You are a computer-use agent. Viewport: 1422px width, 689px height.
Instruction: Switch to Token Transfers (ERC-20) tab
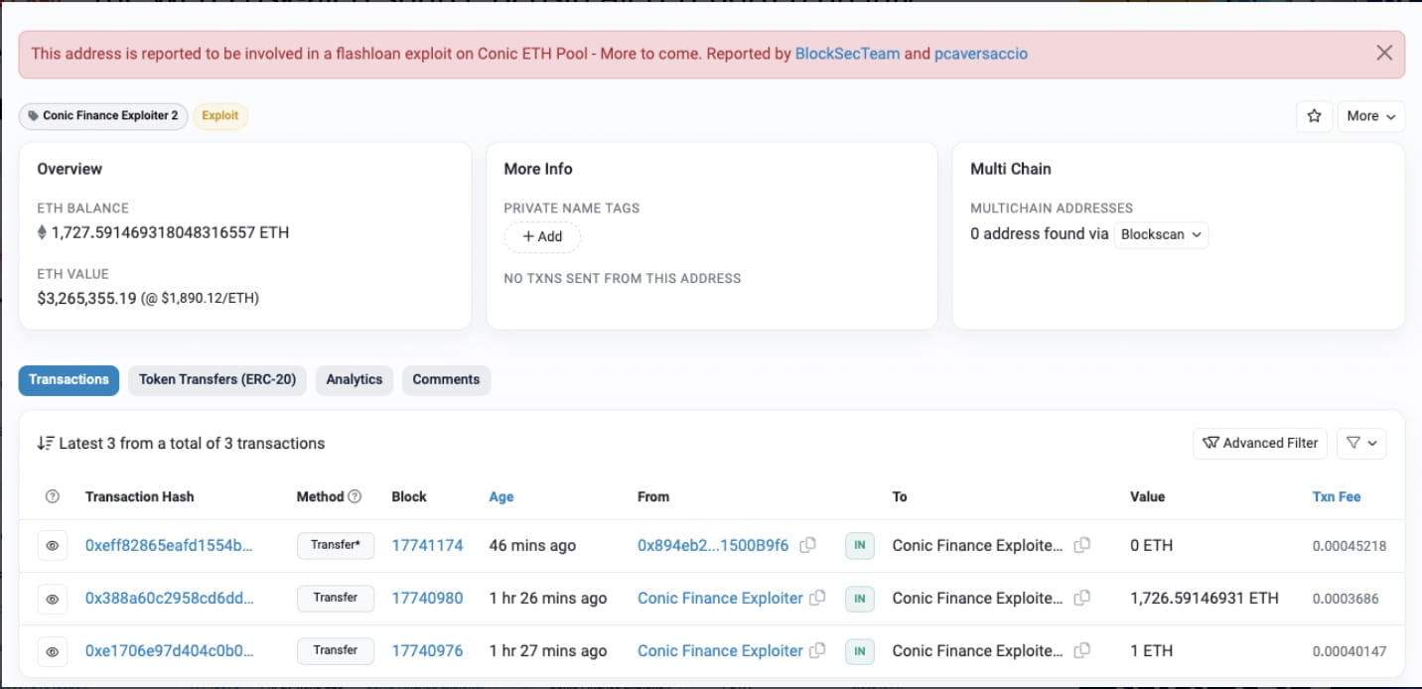click(x=217, y=379)
